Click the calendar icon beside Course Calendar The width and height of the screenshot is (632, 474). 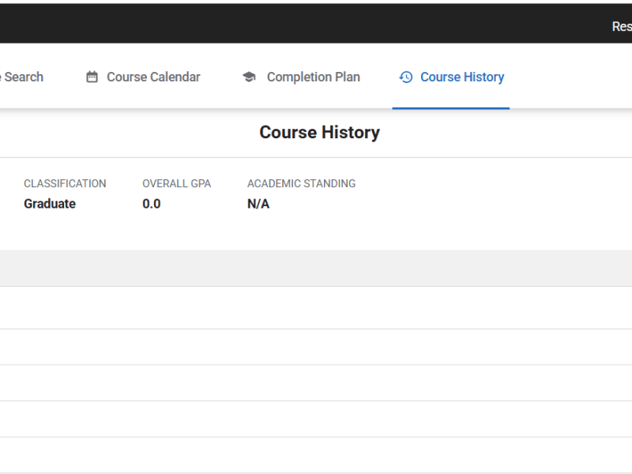pos(92,77)
